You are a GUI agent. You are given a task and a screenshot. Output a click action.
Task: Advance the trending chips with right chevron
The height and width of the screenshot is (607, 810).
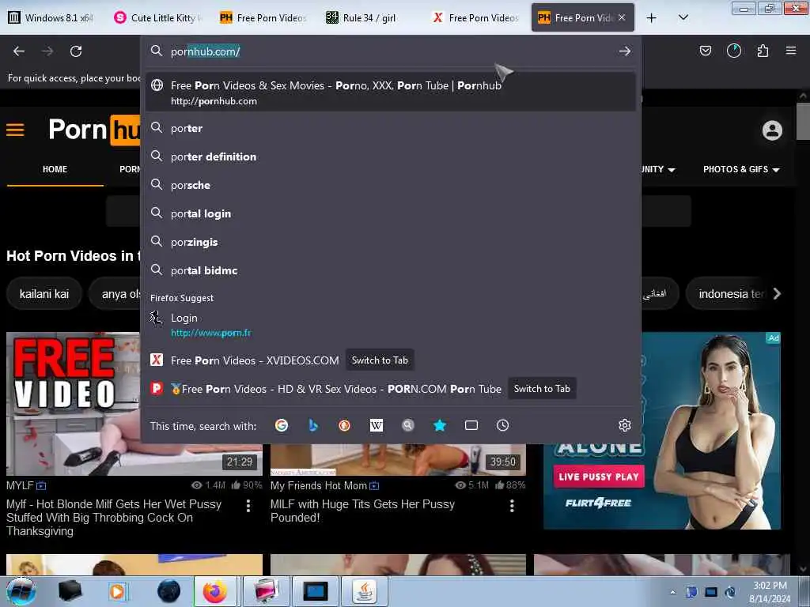(777, 294)
